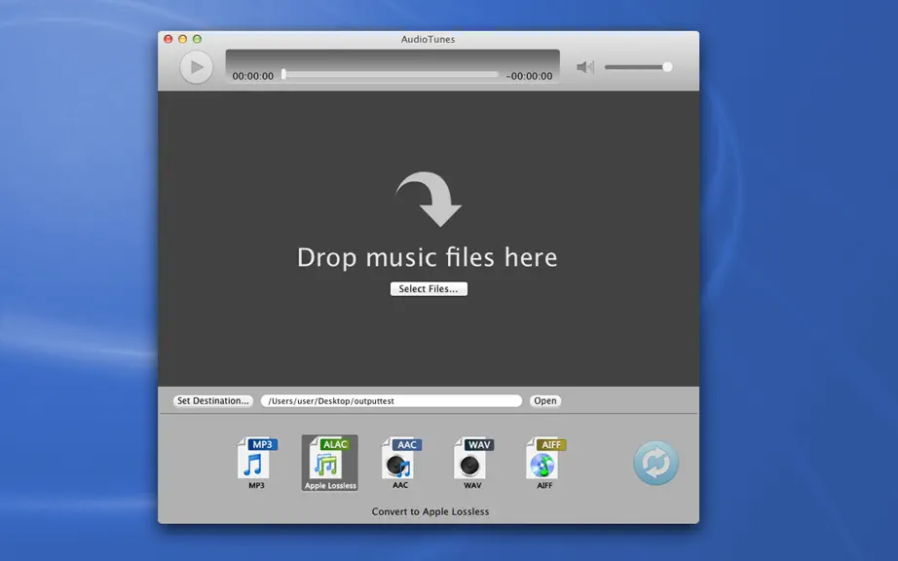
Task: Set volume on the volume slider track
Action: (x=638, y=67)
